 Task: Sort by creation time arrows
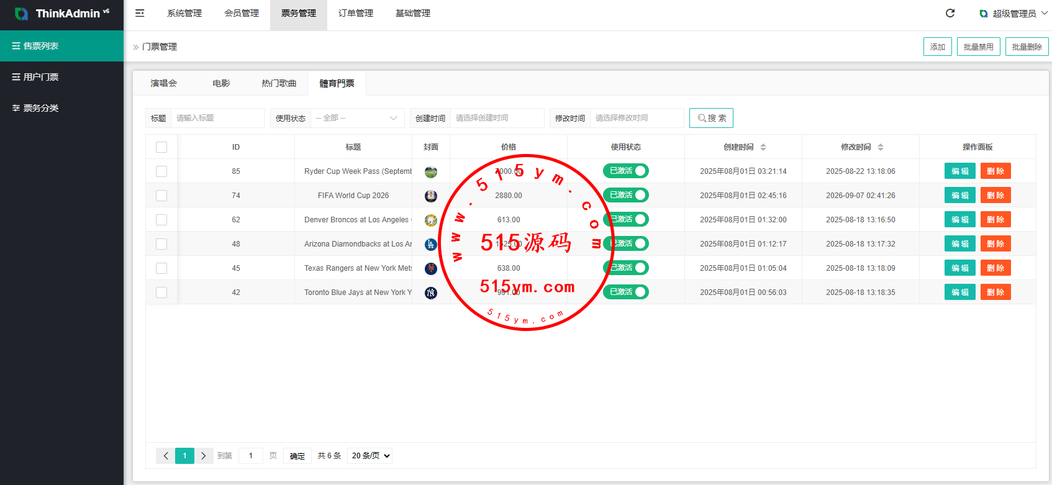click(763, 147)
